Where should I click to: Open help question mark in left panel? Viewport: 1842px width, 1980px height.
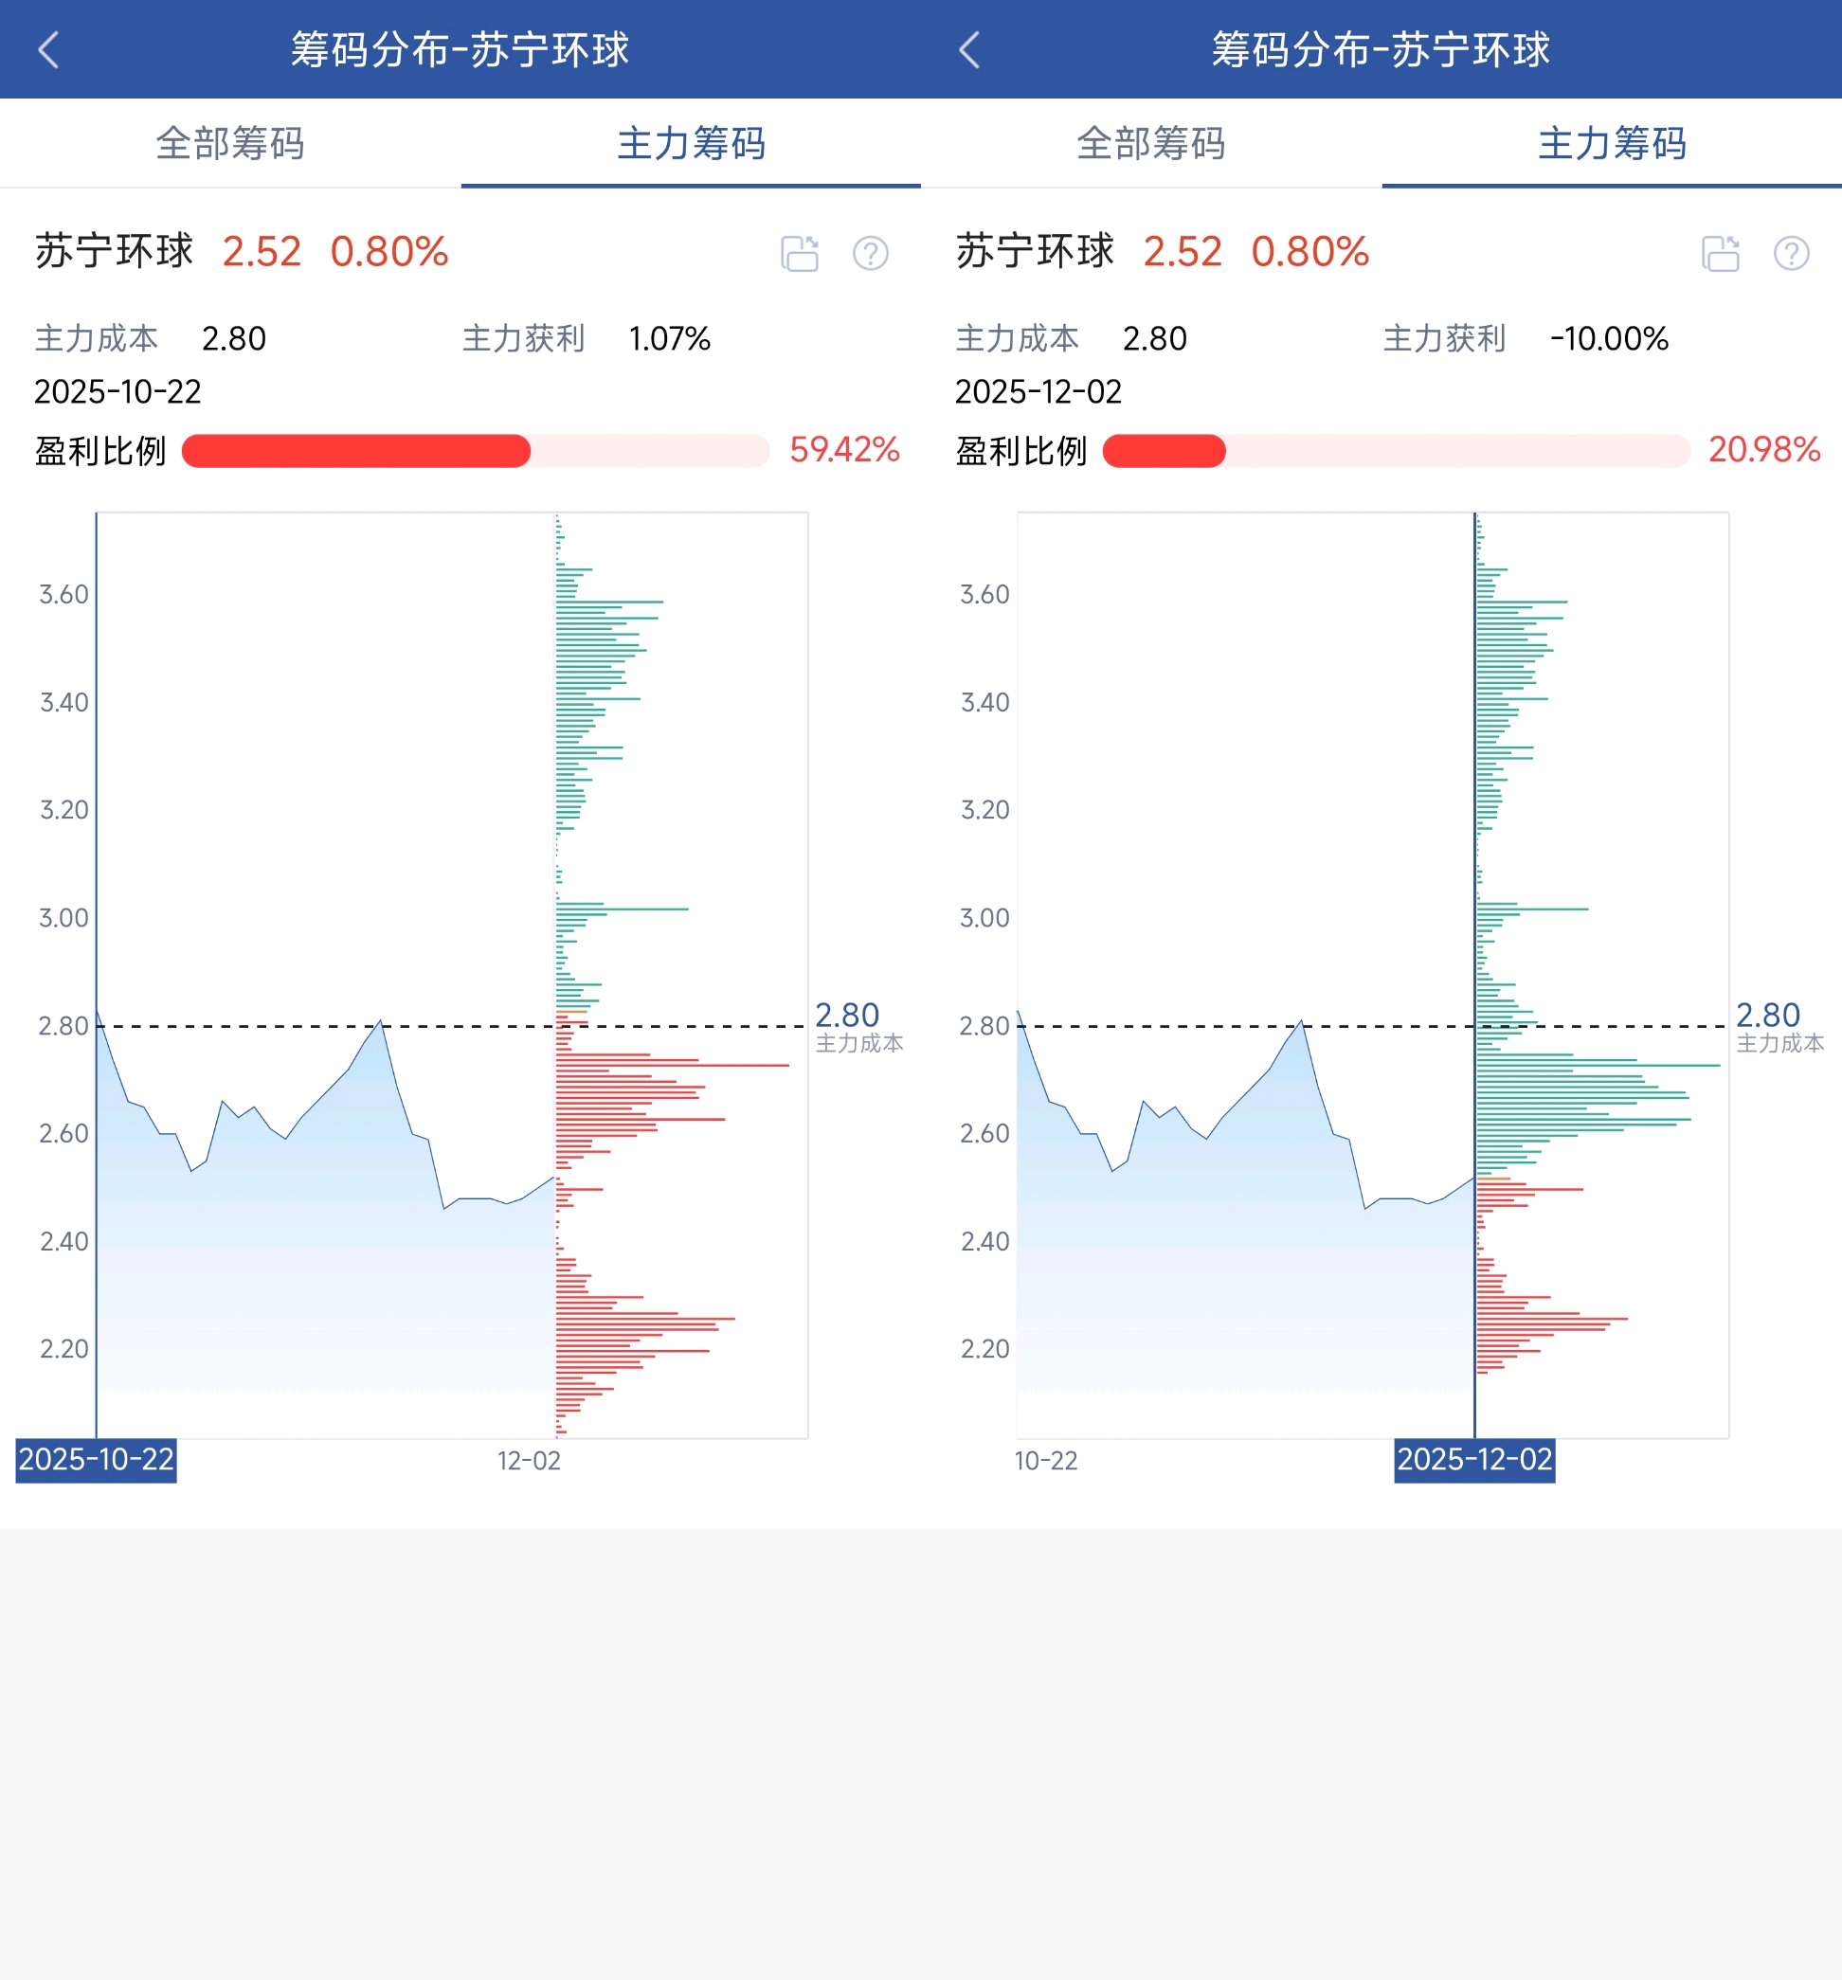[871, 253]
